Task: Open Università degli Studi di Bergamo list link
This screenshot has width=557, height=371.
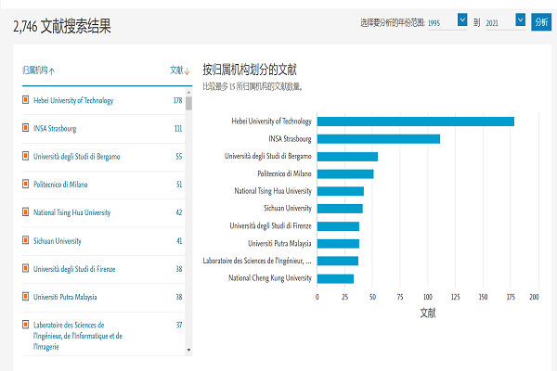Action: click(77, 157)
